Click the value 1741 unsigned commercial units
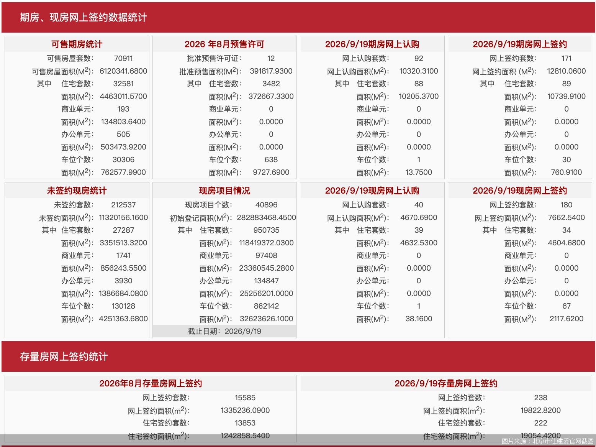 pyautogui.click(x=123, y=255)
